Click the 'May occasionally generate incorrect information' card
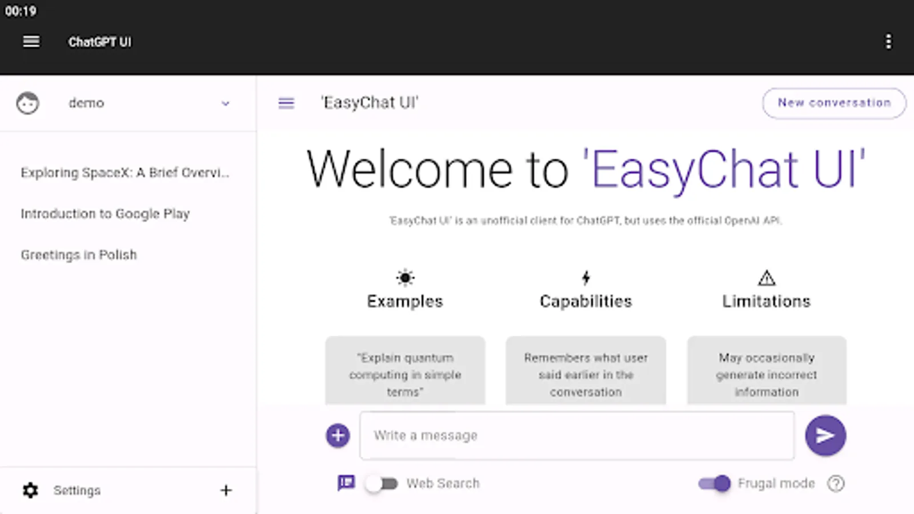This screenshot has width=914, height=514. [x=767, y=371]
